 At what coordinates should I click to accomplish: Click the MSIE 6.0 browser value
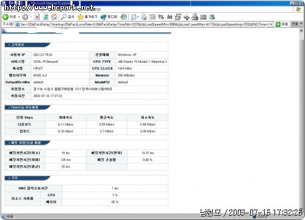click(x=40, y=76)
